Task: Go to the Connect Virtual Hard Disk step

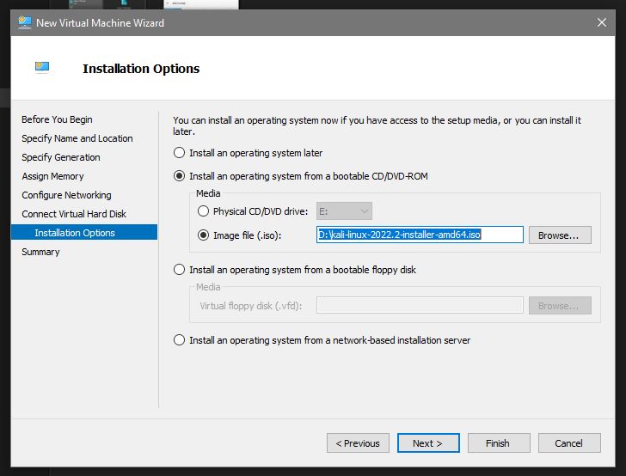Action: click(x=74, y=214)
